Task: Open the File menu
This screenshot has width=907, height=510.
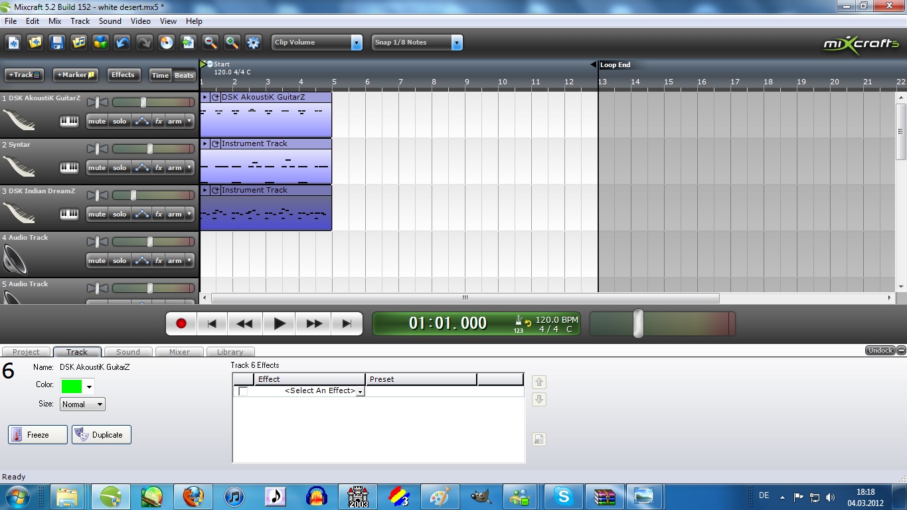Action: coord(11,21)
